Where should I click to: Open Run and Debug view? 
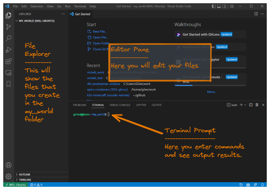[x=9, y=50]
